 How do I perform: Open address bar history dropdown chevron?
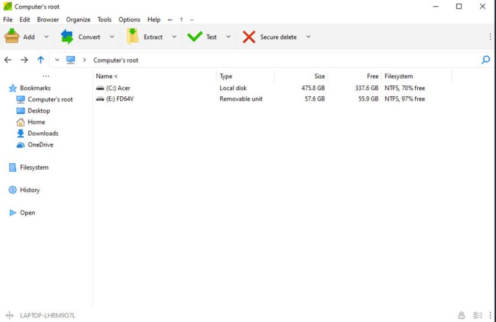click(57, 60)
